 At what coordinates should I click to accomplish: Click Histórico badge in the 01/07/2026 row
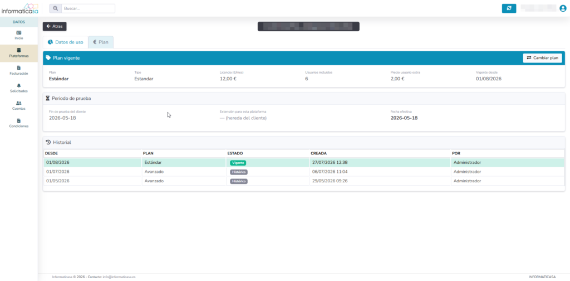click(238, 172)
